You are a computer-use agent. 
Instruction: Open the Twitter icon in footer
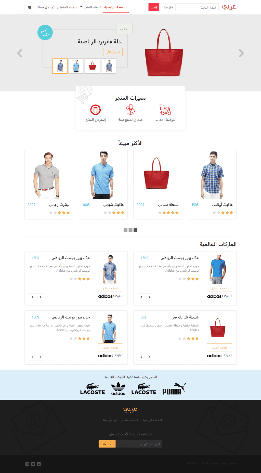(x=33, y=464)
